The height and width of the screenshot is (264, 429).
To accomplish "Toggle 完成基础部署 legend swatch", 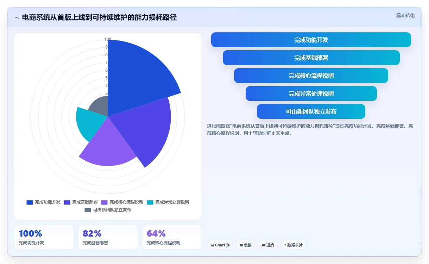I will (x=67, y=202).
